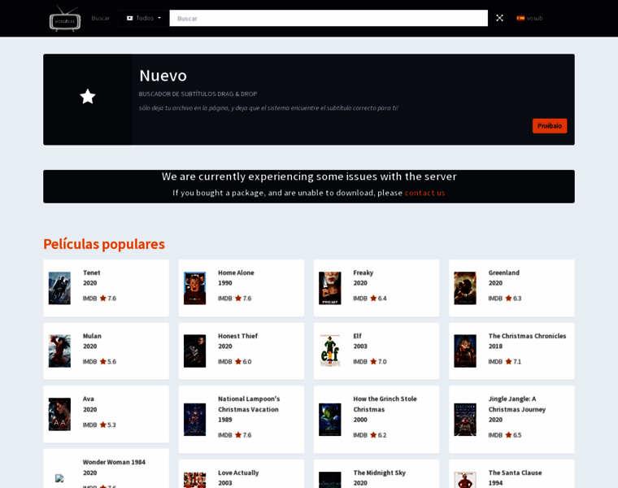This screenshot has width=618, height=488.
Task: Click year 1989 under Christmas Vacation
Action: [x=225, y=420]
